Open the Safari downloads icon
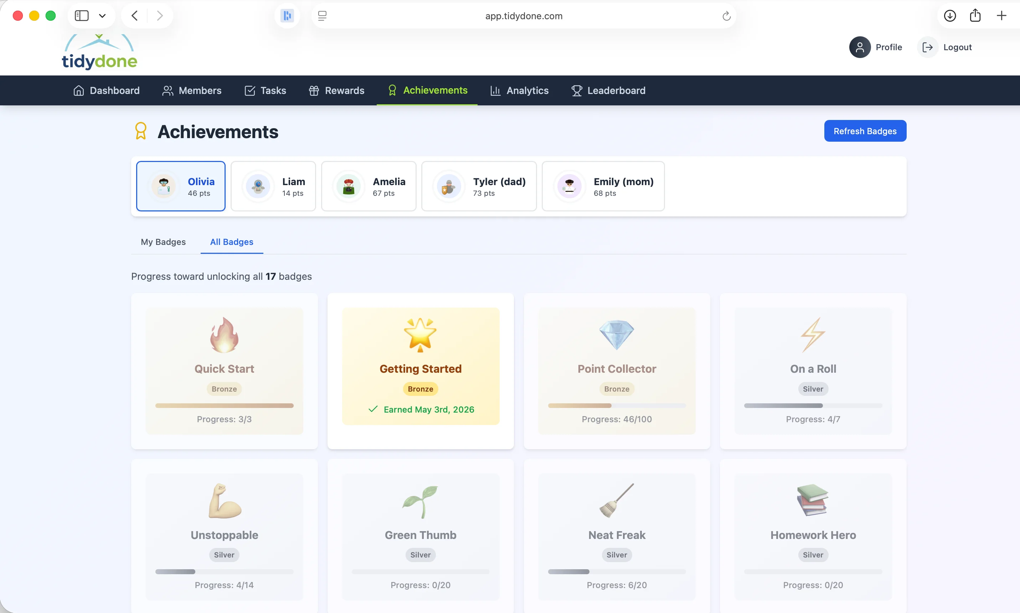The width and height of the screenshot is (1020, 613). (950, 16)
